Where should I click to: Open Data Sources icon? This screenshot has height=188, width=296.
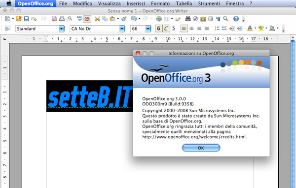(x=211, y=19)
